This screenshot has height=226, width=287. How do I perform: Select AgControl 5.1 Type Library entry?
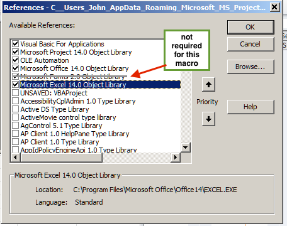(61, 126)
